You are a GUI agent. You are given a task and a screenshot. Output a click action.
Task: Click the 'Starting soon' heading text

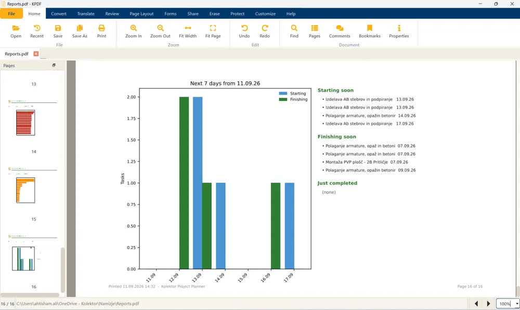(335, 90)
